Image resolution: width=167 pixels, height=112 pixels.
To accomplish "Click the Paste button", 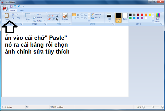I will (7, 17).
